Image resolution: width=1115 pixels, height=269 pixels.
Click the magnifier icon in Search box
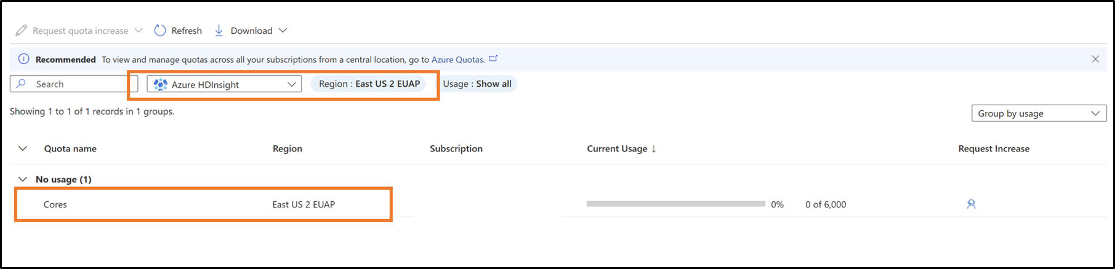(22, 84)
